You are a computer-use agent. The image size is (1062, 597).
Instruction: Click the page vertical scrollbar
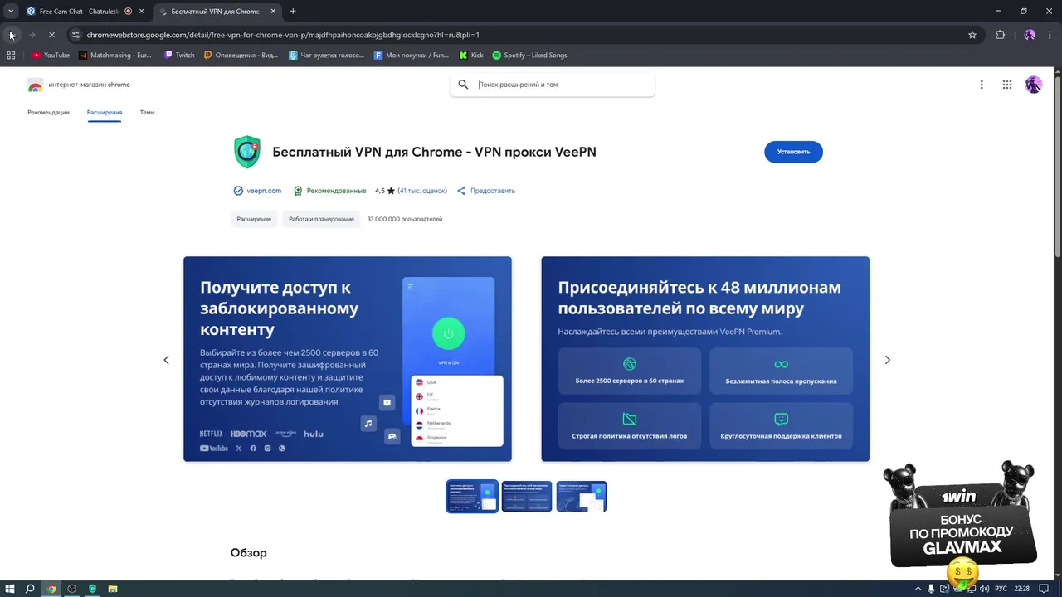pos(1058,166)
